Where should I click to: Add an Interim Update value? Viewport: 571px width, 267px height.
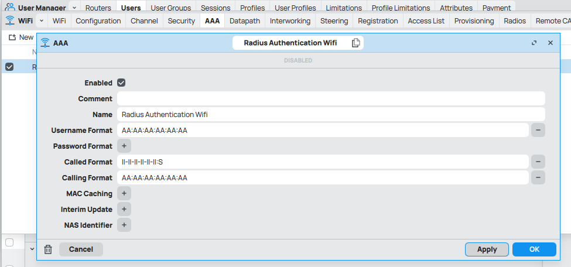click(x=124, y=209)
